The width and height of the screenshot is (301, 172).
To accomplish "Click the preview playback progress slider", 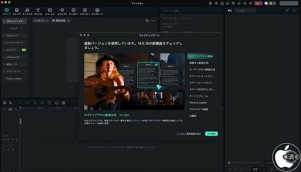I will [245, 163].
